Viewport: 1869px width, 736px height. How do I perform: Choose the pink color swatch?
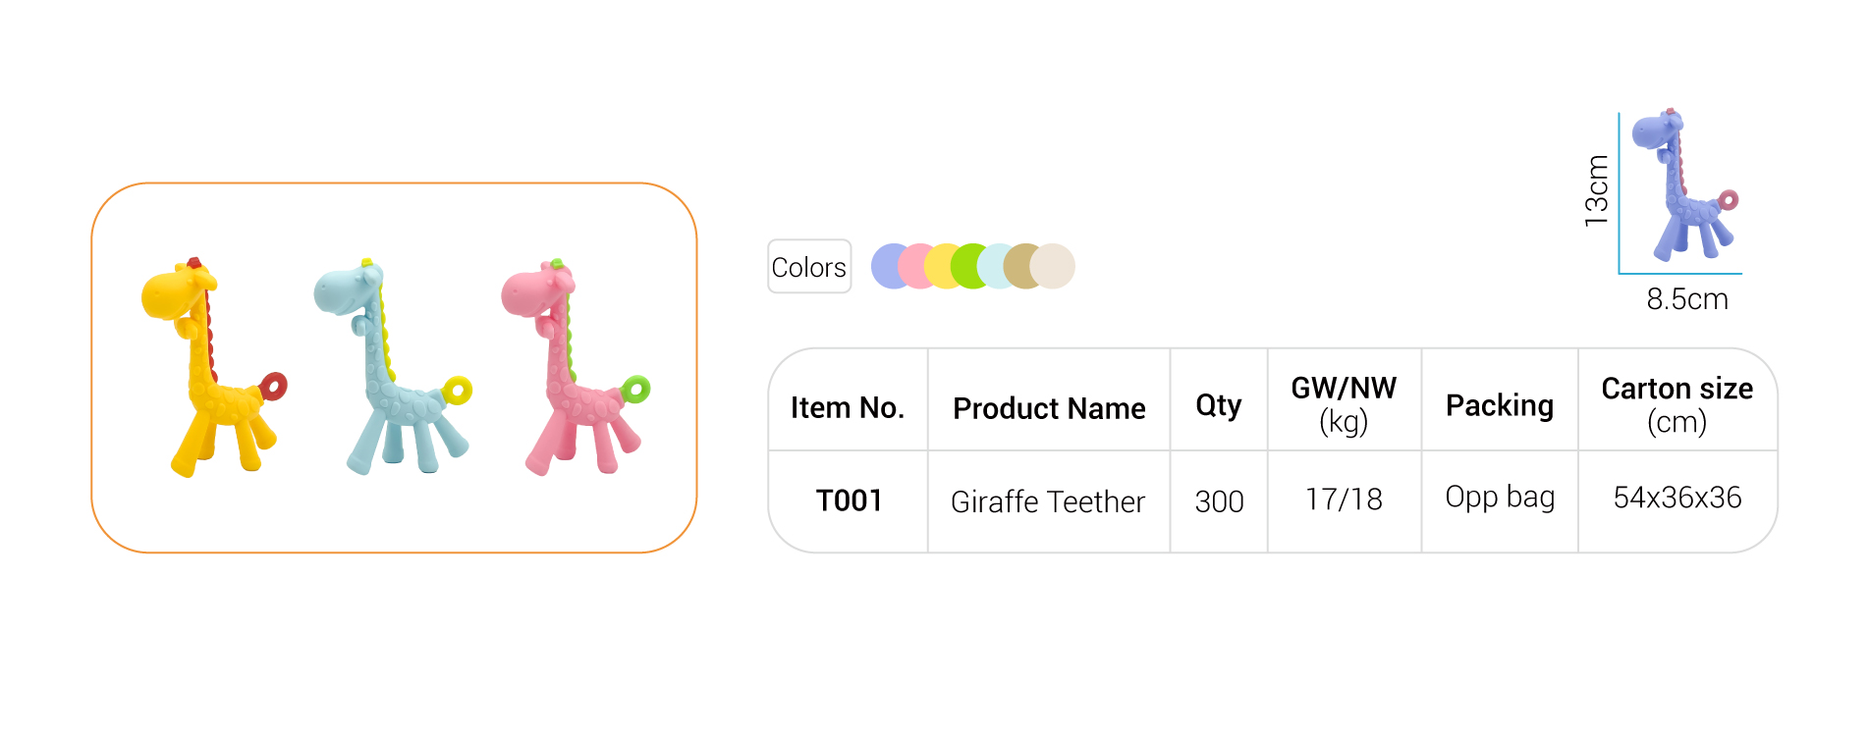[914, 266]
